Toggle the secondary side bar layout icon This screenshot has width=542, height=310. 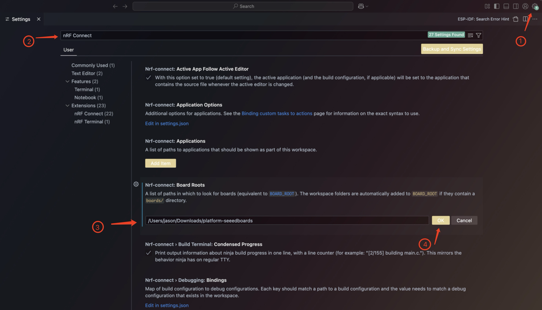tap(516, 6)
